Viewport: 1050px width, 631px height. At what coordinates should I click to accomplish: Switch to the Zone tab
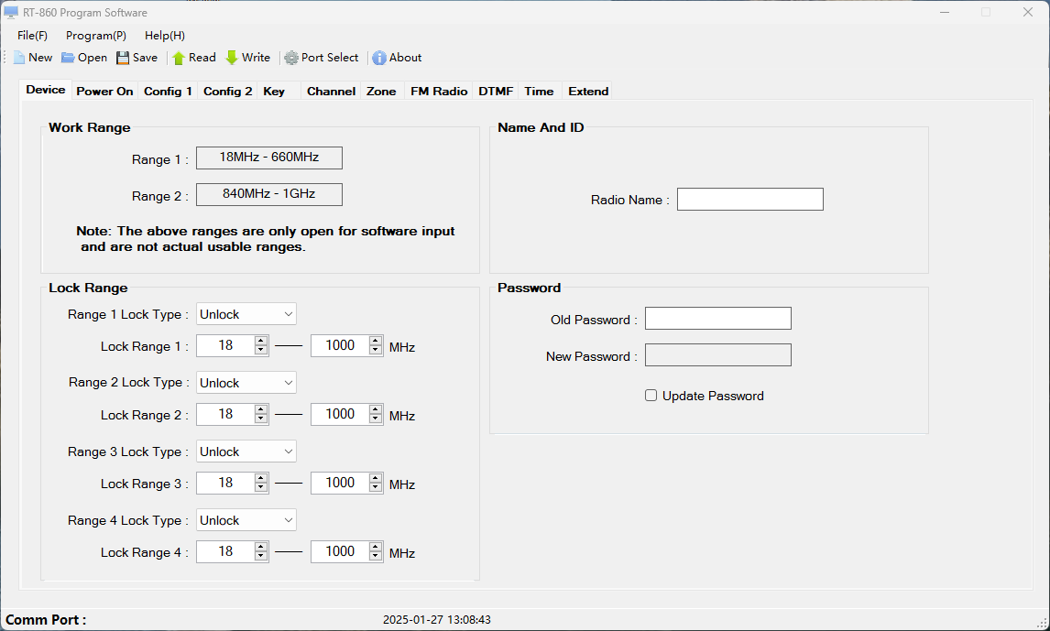pyautogui.click(x=381, y=91)
